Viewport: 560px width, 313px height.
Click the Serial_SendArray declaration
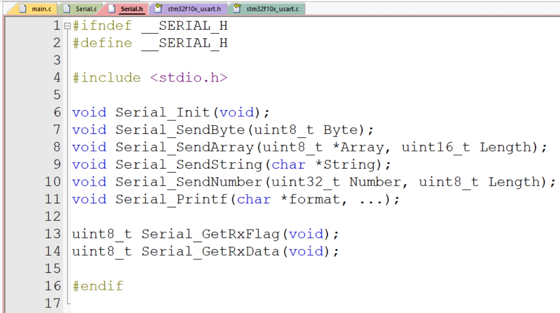coord(309,147)
